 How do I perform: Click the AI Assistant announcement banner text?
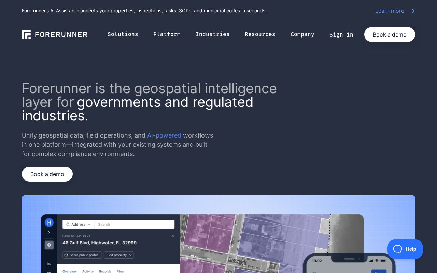point(144,11)
